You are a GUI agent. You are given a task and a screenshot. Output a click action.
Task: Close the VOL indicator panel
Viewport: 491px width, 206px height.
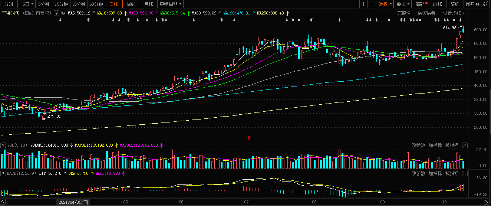pos(465,145)
